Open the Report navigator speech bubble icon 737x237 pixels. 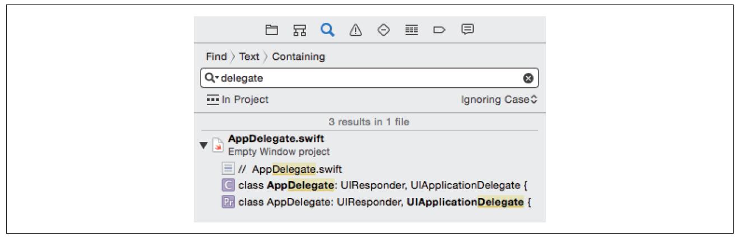[466, 29]
